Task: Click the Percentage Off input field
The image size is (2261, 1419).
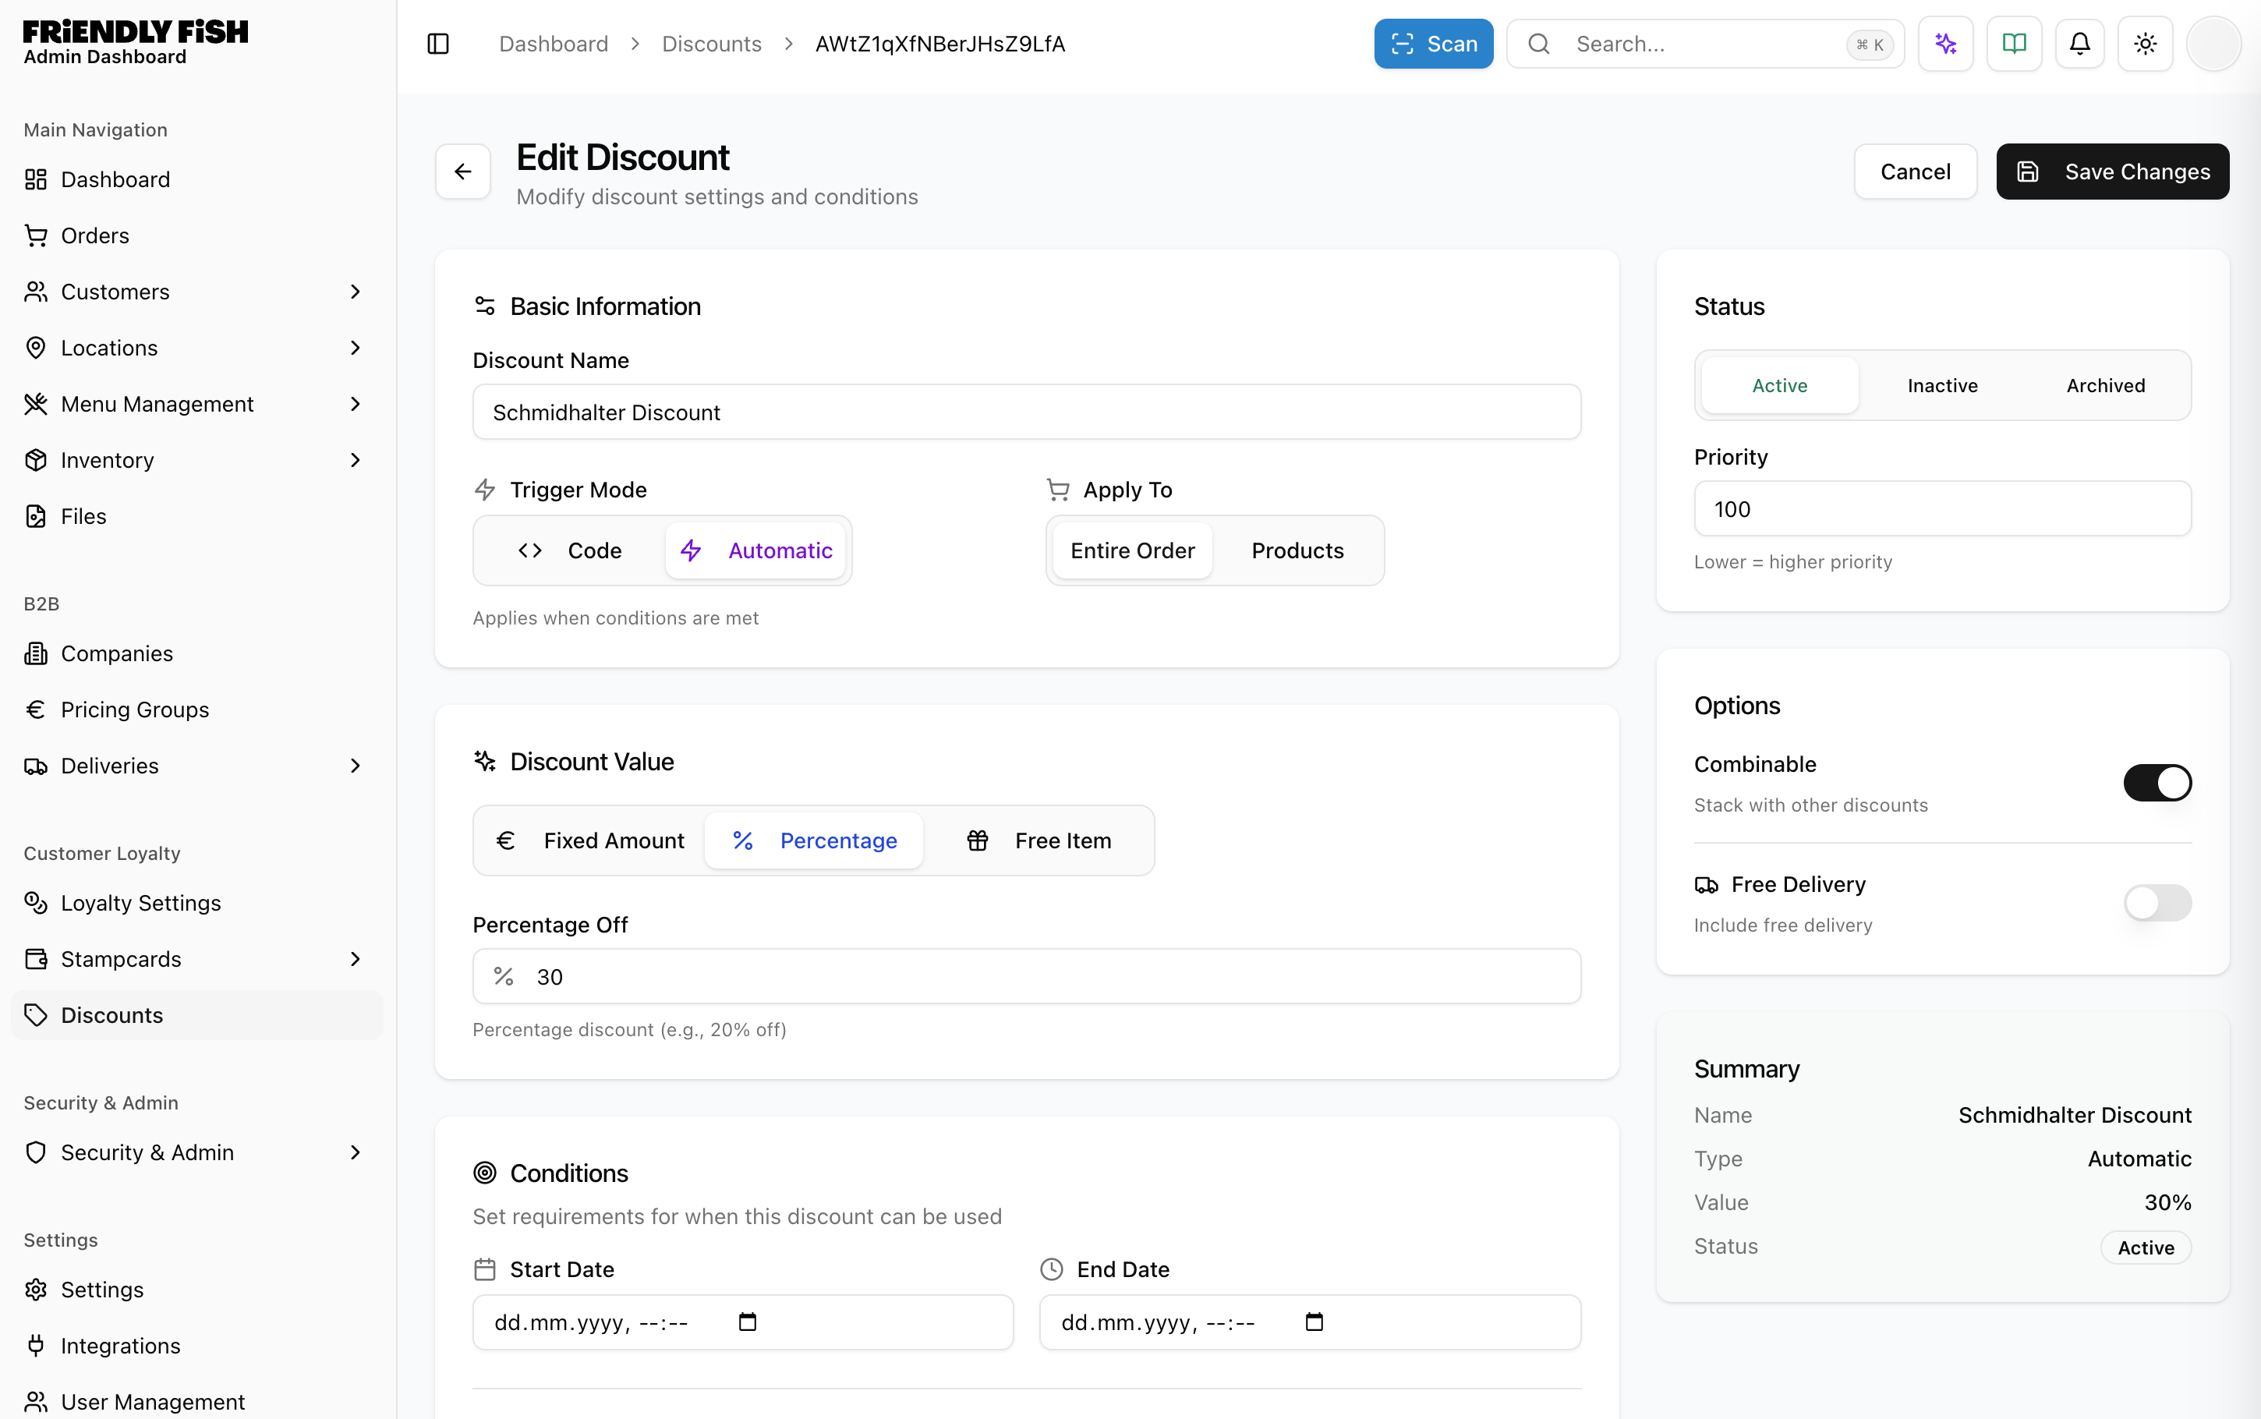Action: [1026, 977]
